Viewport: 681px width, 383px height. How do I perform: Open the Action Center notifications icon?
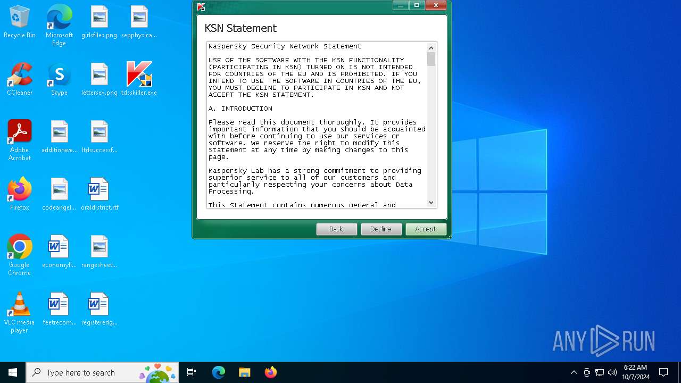663,372
